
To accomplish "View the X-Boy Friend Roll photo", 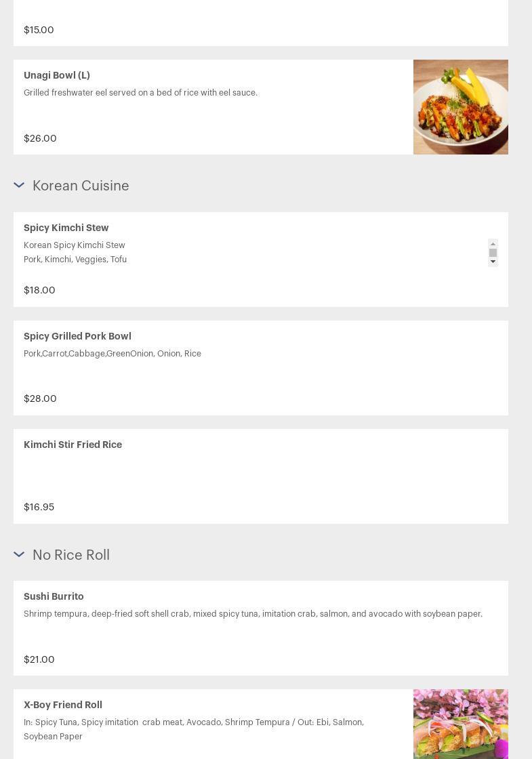I will pyautogui.click(x=461, y=724).
